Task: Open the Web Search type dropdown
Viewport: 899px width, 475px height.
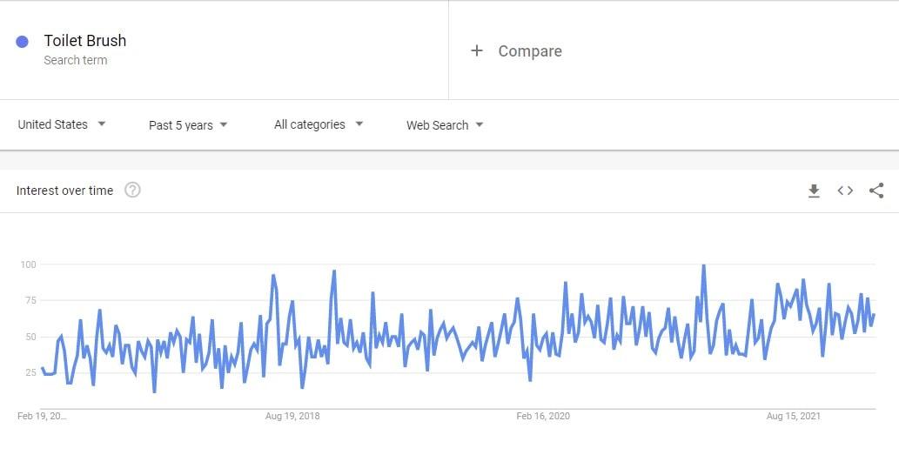Action: [445, 125]
